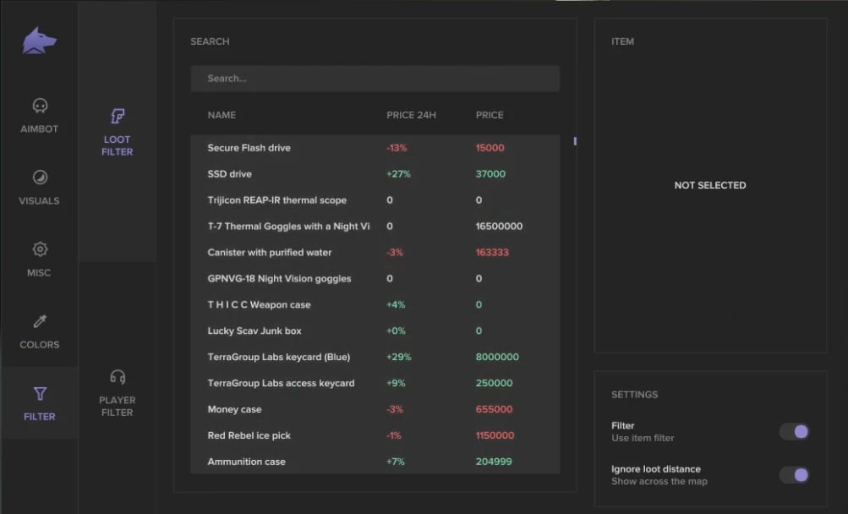Screen dimensions: 848x514
Task: Select Secure Flash drive row
Action: point(249,148)
